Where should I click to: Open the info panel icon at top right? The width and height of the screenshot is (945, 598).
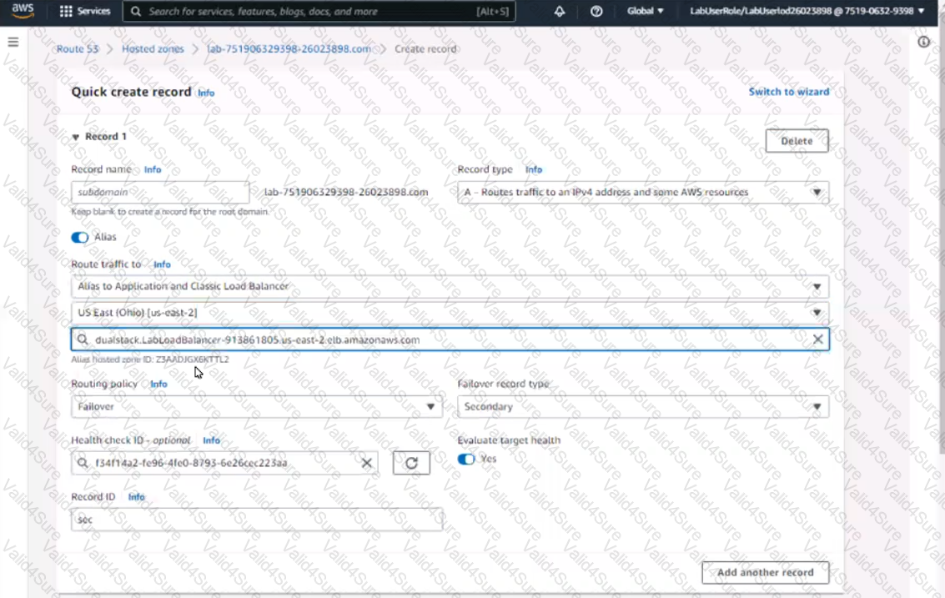point(923,42)
